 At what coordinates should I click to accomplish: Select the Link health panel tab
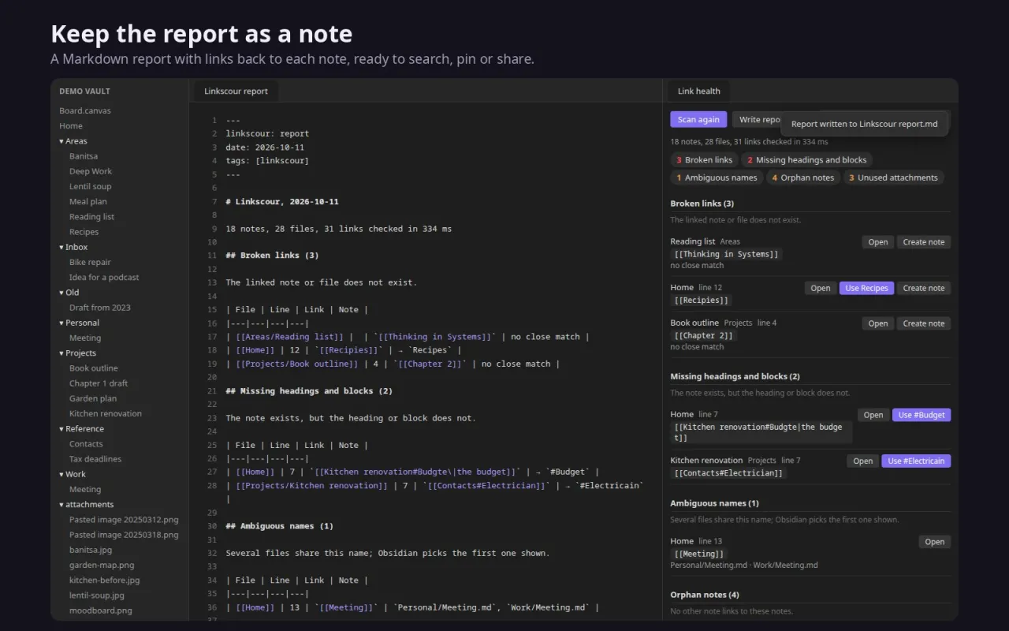click(698, 91)
